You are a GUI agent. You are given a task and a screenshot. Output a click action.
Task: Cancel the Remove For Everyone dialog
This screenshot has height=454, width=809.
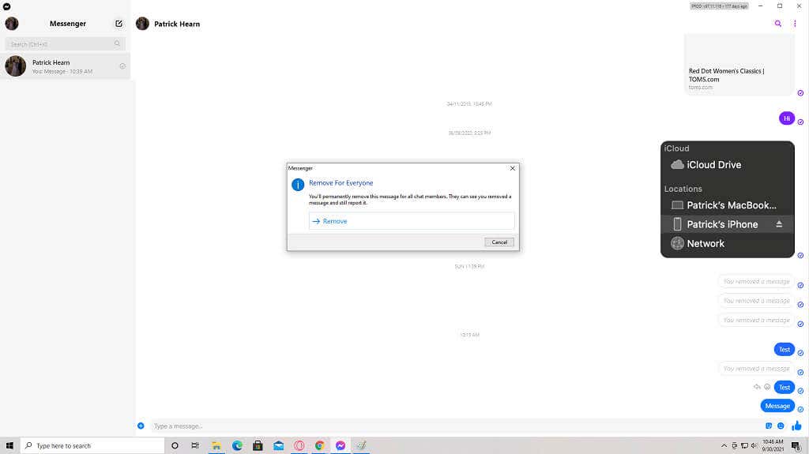click(499, 242)
